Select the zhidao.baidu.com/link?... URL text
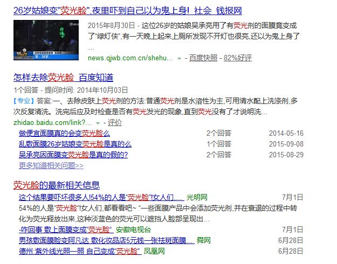This screenshot has width=337, height=264. [52, 123]
